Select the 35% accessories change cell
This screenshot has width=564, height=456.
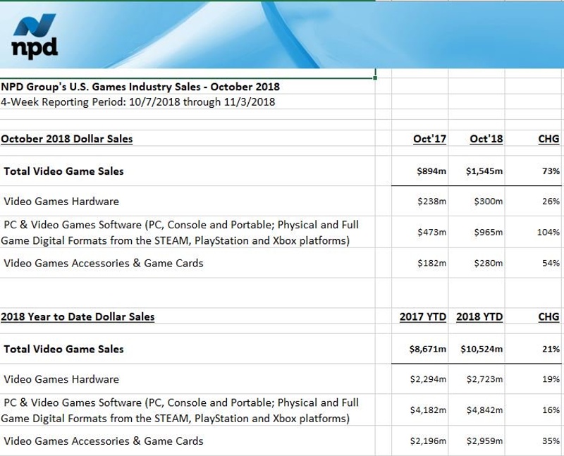tap(551, 441)
